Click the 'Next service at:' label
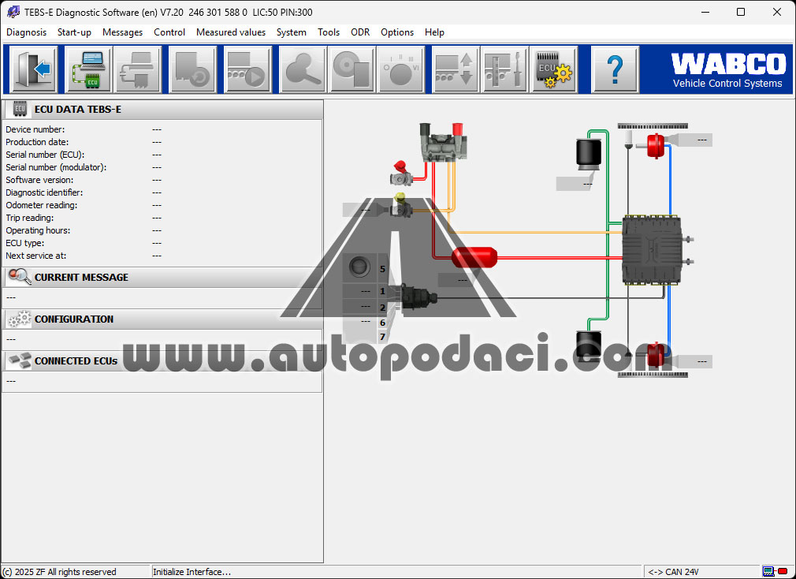 tap(36, 256)
